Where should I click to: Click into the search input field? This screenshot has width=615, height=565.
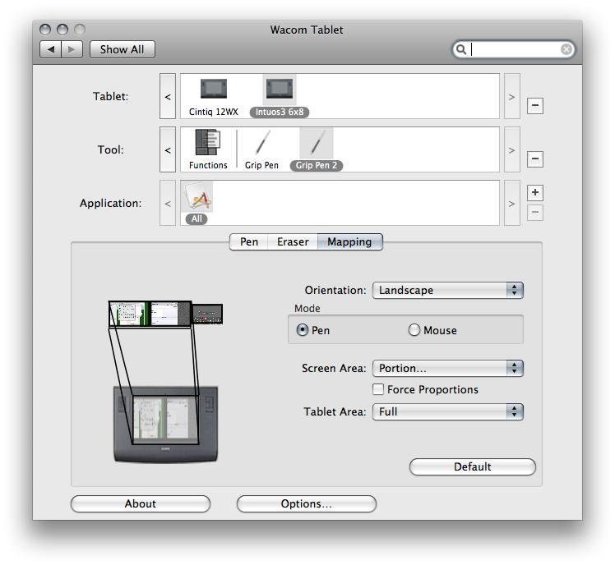(514, 49)
